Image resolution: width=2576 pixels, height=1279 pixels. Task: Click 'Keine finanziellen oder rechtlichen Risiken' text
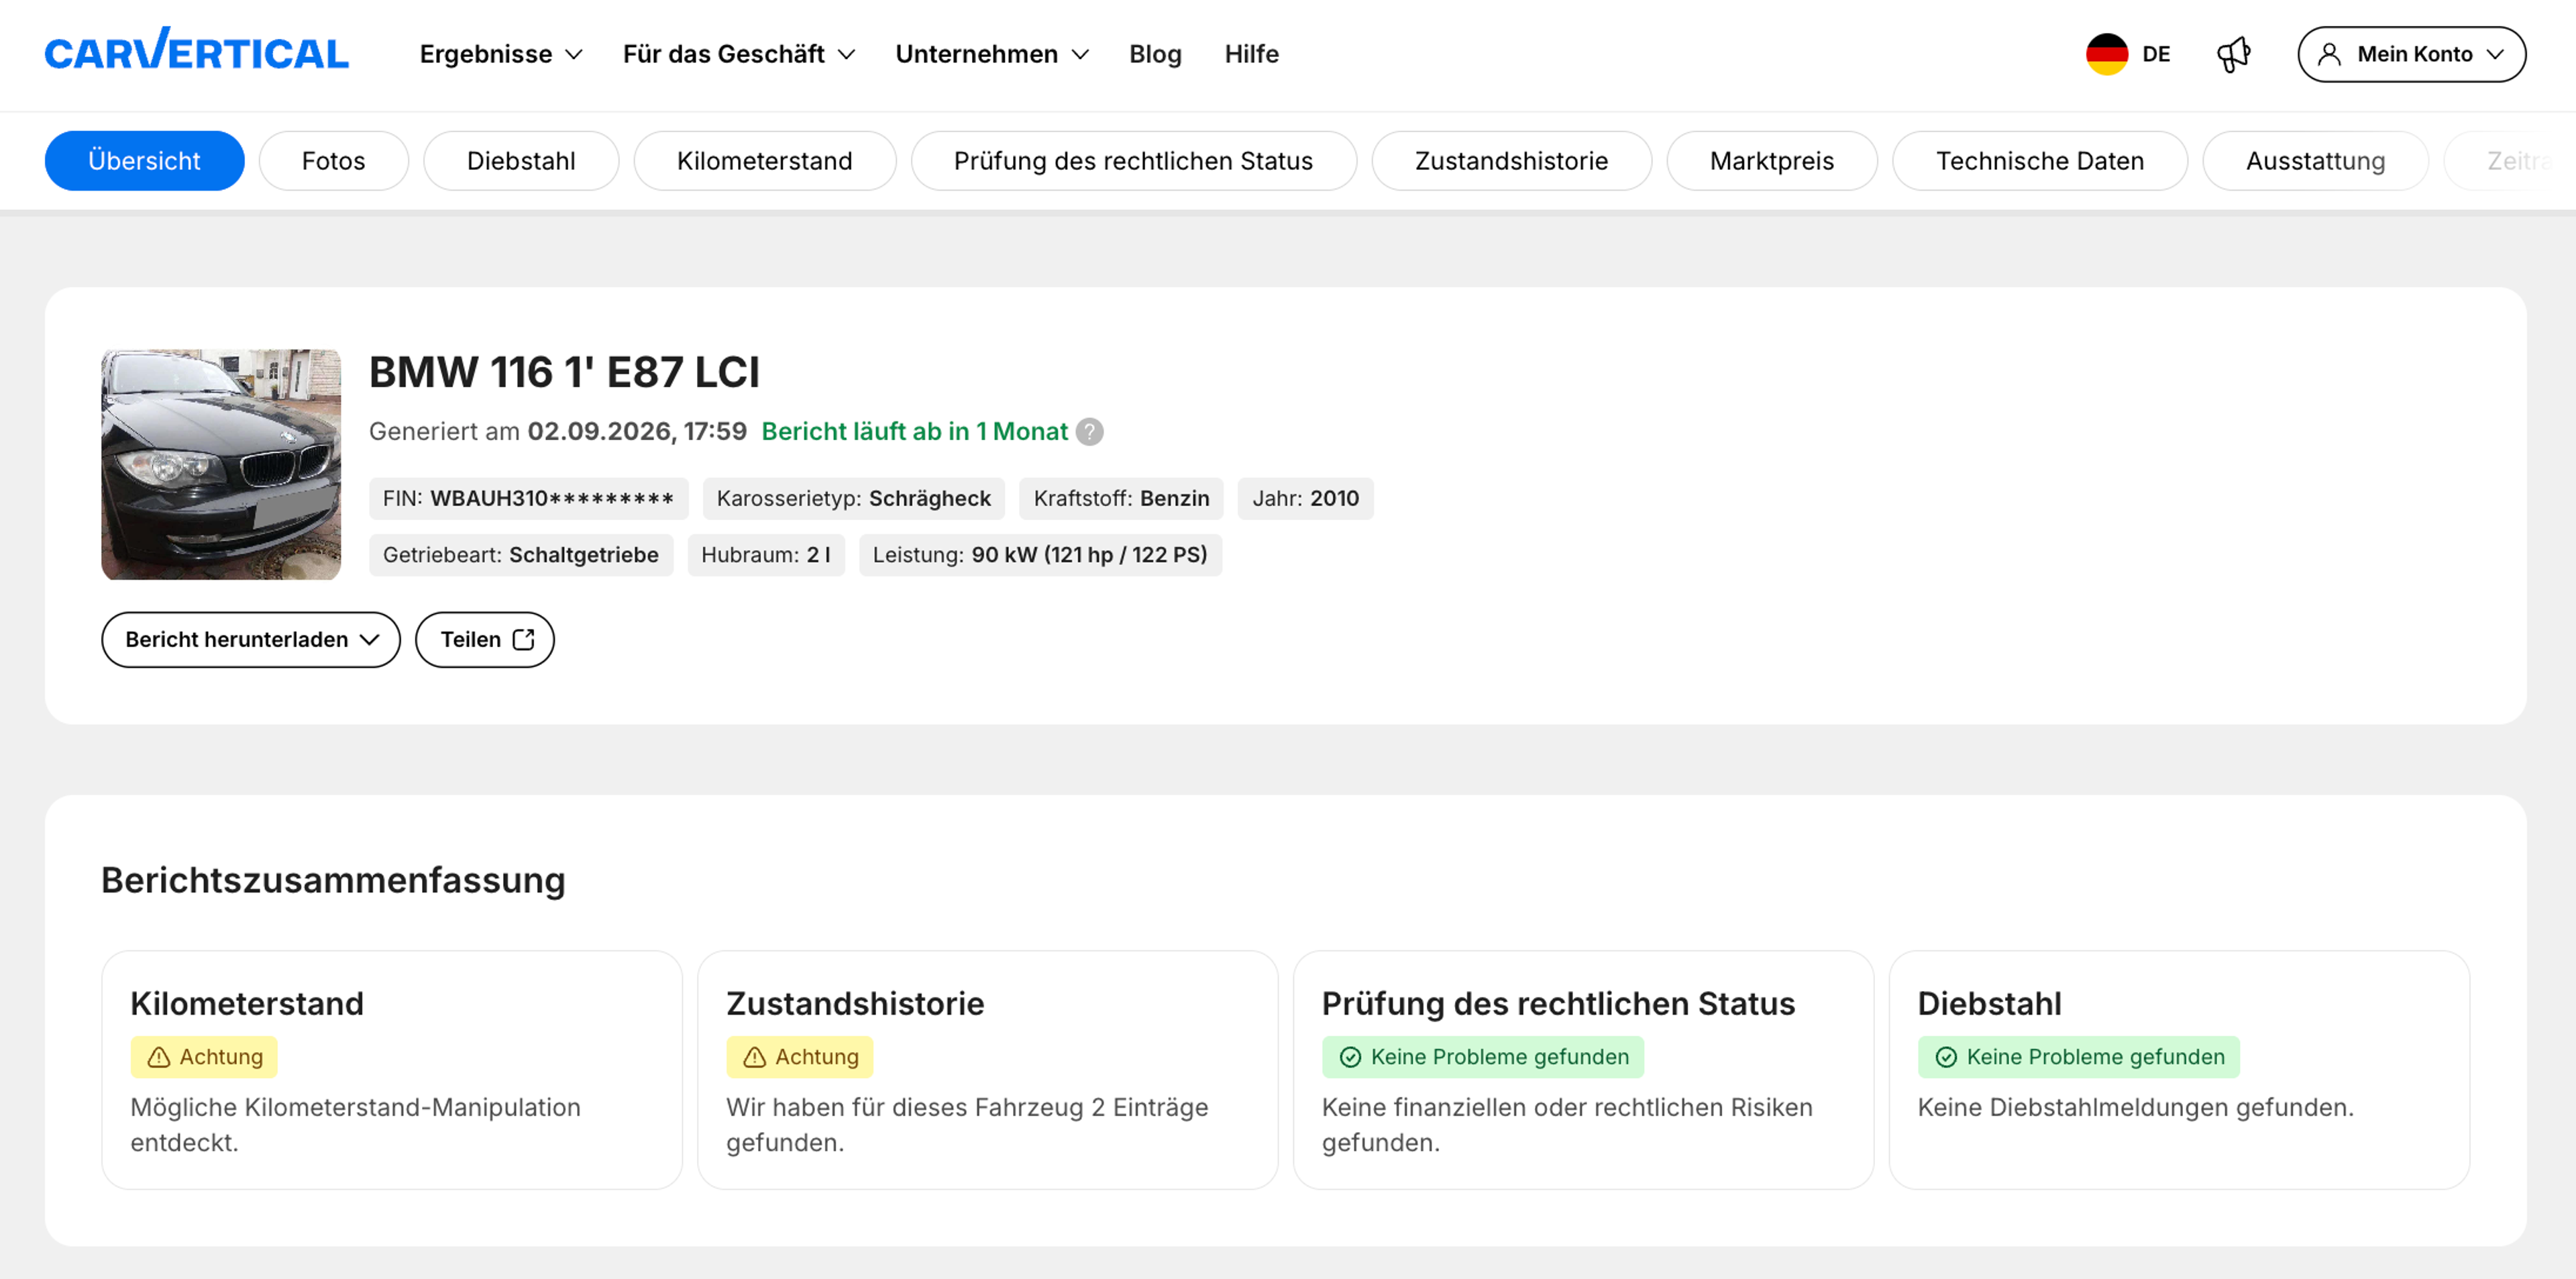tap(1567, 1107)
